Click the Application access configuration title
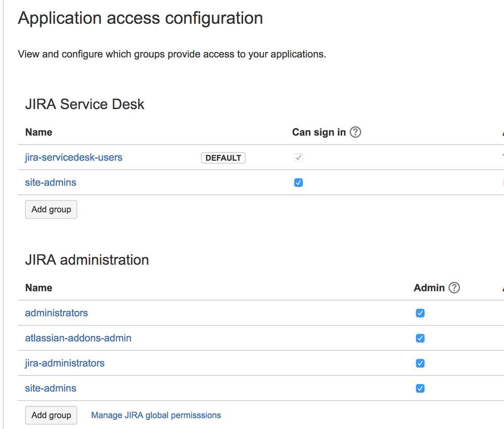Viewport: 504px width, 429px height. [x=140, y=18]
